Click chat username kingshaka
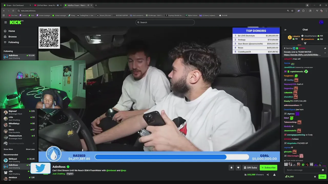 pyautogui.click(x=292, y=143)
